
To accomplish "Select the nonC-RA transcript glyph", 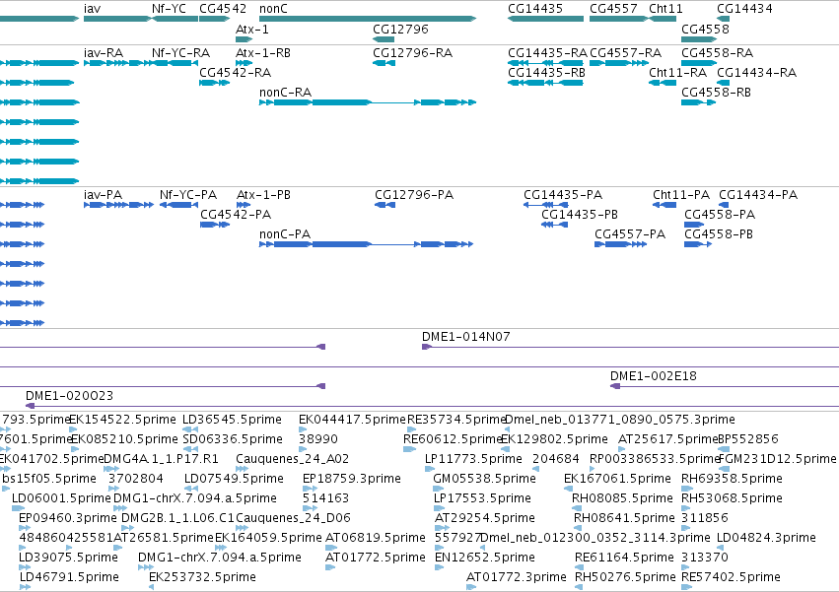I will click(x=368, y=102).
